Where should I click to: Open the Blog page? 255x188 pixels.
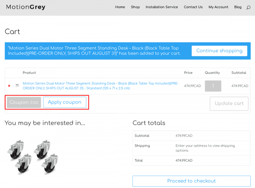click(238, 7)
